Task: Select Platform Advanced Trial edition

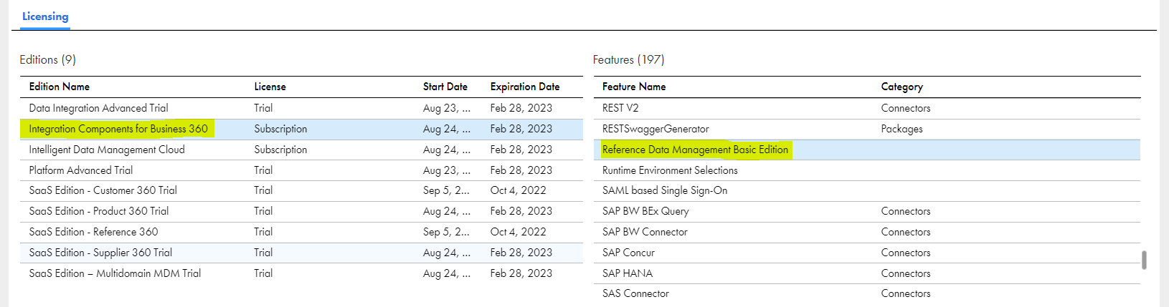Action: [301, 170]
